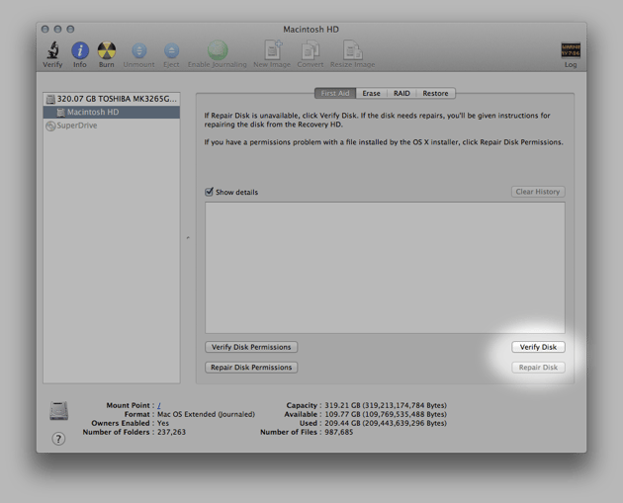
Task: Select the 320.07 GB TOSHIBA disk
Action: click(x=111, y=99)
